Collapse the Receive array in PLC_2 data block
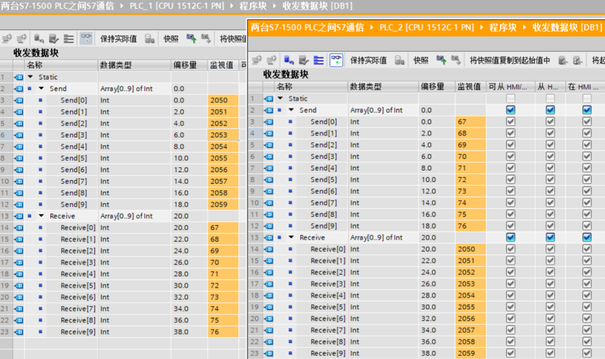This screenshot has height=359, width=605. pos(291,237)
